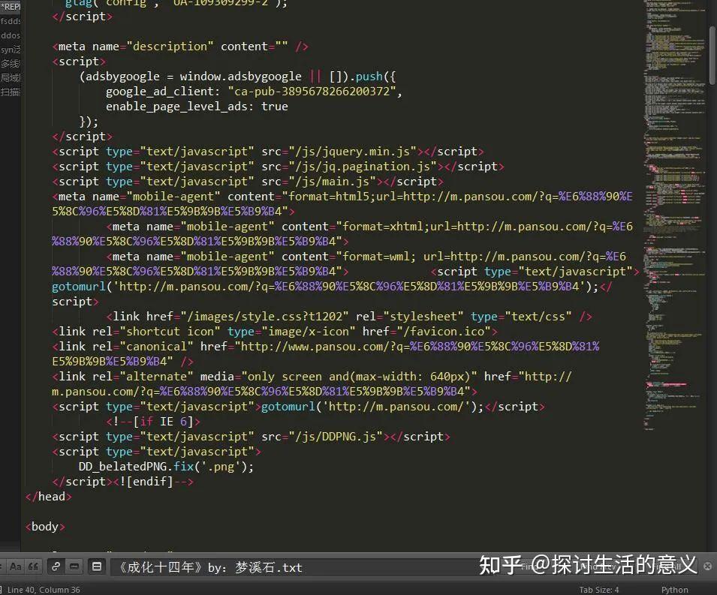The width and height of the screenshot is (717, 595).
Task: Click the minimap code overview
Action: point(675,215)
